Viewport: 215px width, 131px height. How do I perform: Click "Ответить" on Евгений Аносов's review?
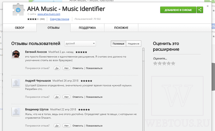point(78,68)
